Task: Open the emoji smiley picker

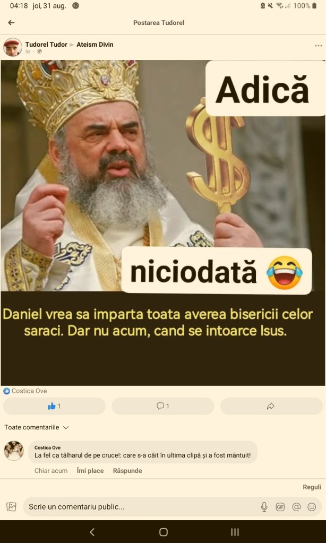Action: (x=312, y=507)
